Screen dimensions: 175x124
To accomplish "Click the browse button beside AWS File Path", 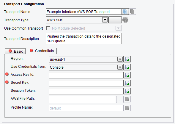I will click(x=120, y=99).
